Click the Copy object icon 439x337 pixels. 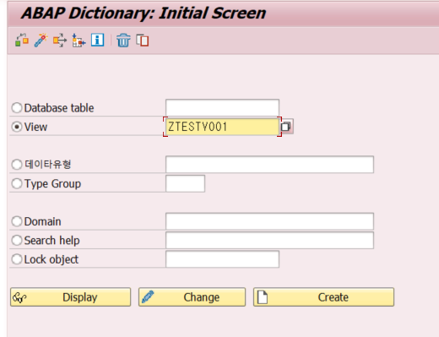143,40
